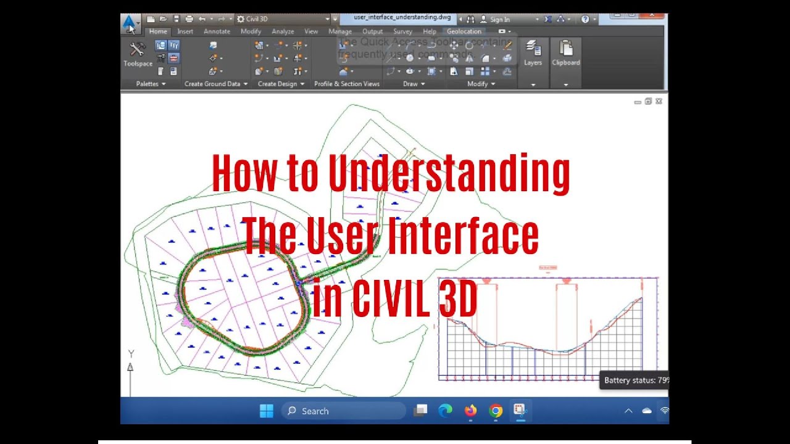
Task: Click the New drawing icon in Quick Access
Action: tap(151, 19)
